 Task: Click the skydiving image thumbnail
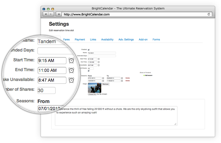tap(94, 88)
